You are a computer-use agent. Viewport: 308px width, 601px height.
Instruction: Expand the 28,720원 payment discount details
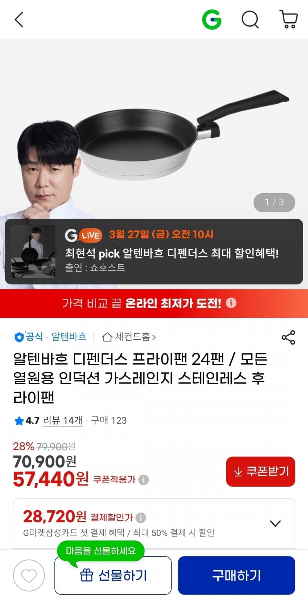[x=275, y=523]
